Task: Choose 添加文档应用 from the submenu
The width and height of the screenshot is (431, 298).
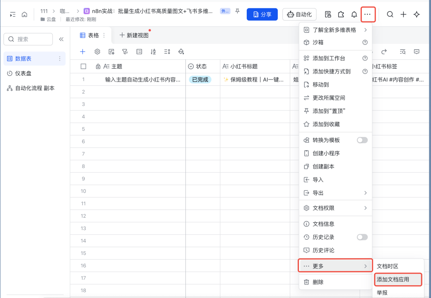Action: coord(397,279)
